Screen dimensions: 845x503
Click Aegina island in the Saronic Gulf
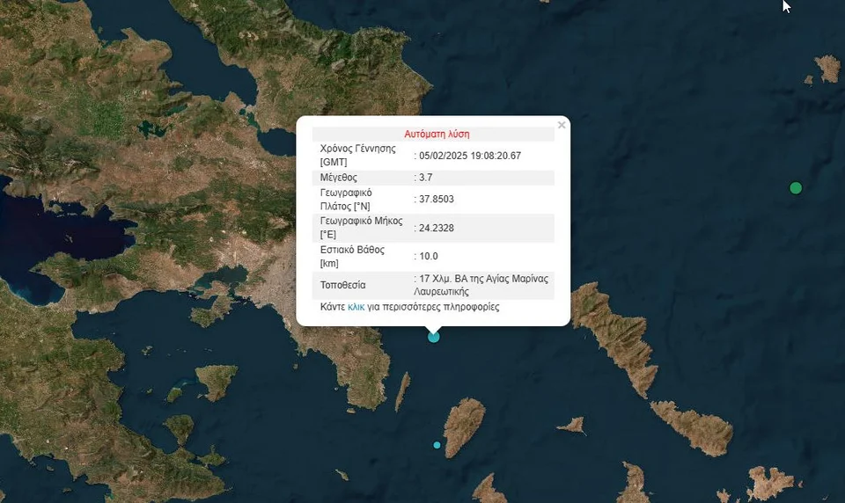tap(217, 382)
